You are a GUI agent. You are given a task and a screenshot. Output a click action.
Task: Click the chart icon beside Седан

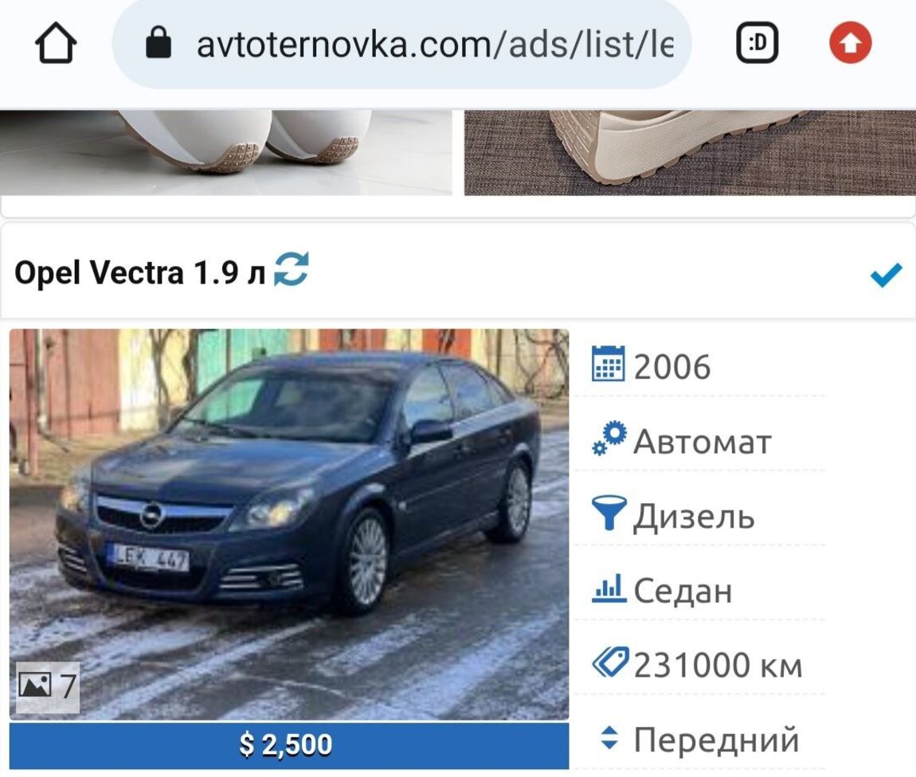click(x=609, y=588)
